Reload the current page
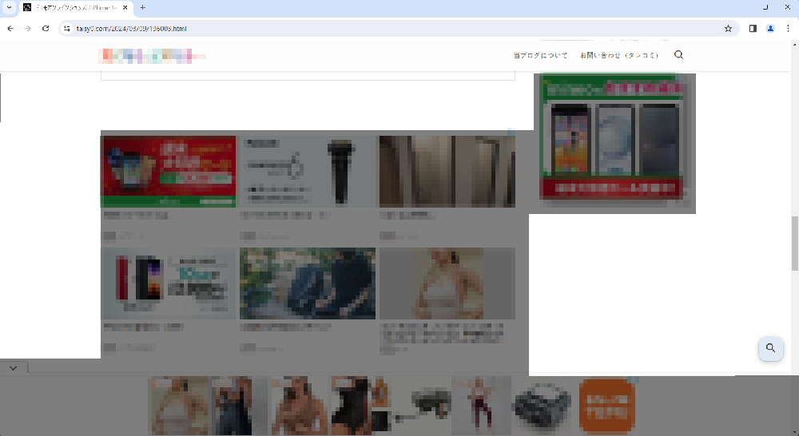Image resolution: width=799 pixels, height=436 pixels. coord(46,28)
